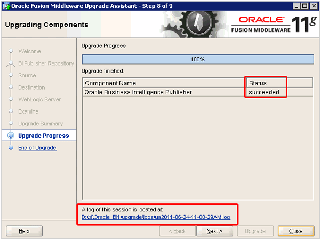
Task: Select the Welcome step in sidebar
Action: click(x=29, y=51)
